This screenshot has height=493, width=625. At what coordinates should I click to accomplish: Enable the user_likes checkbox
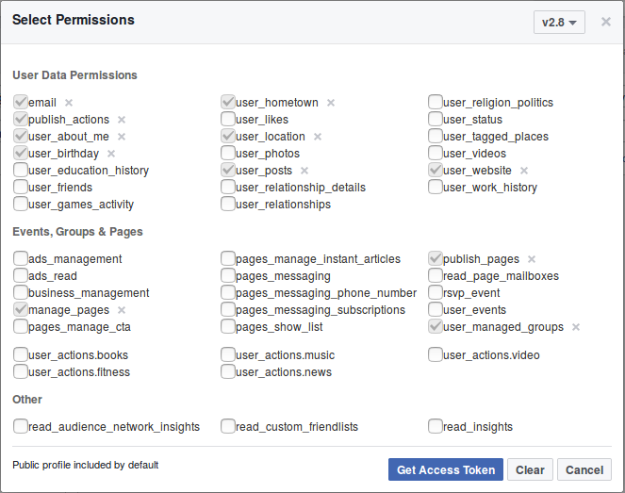tap(228, 120)
